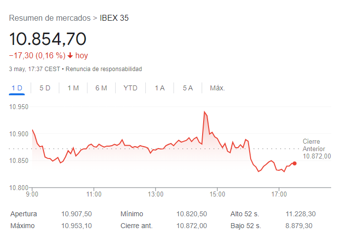Screen dimensions: 344x236
Task: Click the Apertura value 10.907,50
Action: (x=77, y=214)
